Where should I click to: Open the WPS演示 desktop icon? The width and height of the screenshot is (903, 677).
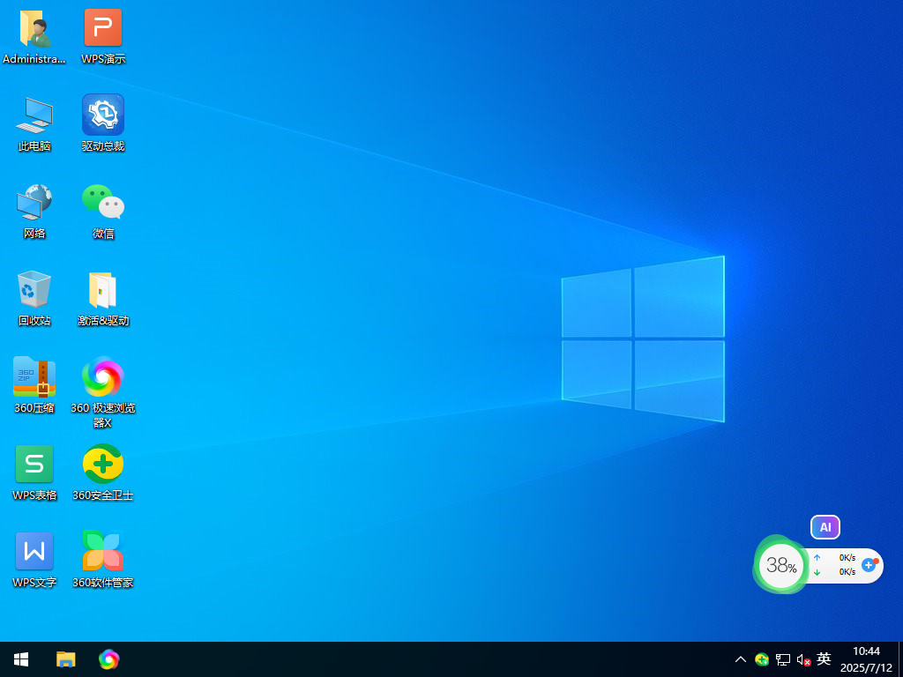[103, 35]
